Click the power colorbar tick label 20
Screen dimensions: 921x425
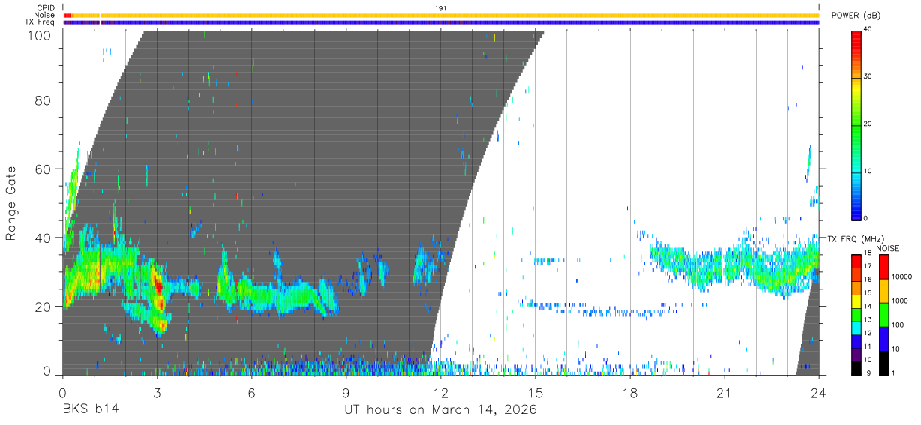pos(868,124)
